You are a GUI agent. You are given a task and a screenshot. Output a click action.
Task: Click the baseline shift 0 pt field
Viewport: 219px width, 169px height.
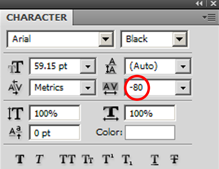click(x=55, y=133)
